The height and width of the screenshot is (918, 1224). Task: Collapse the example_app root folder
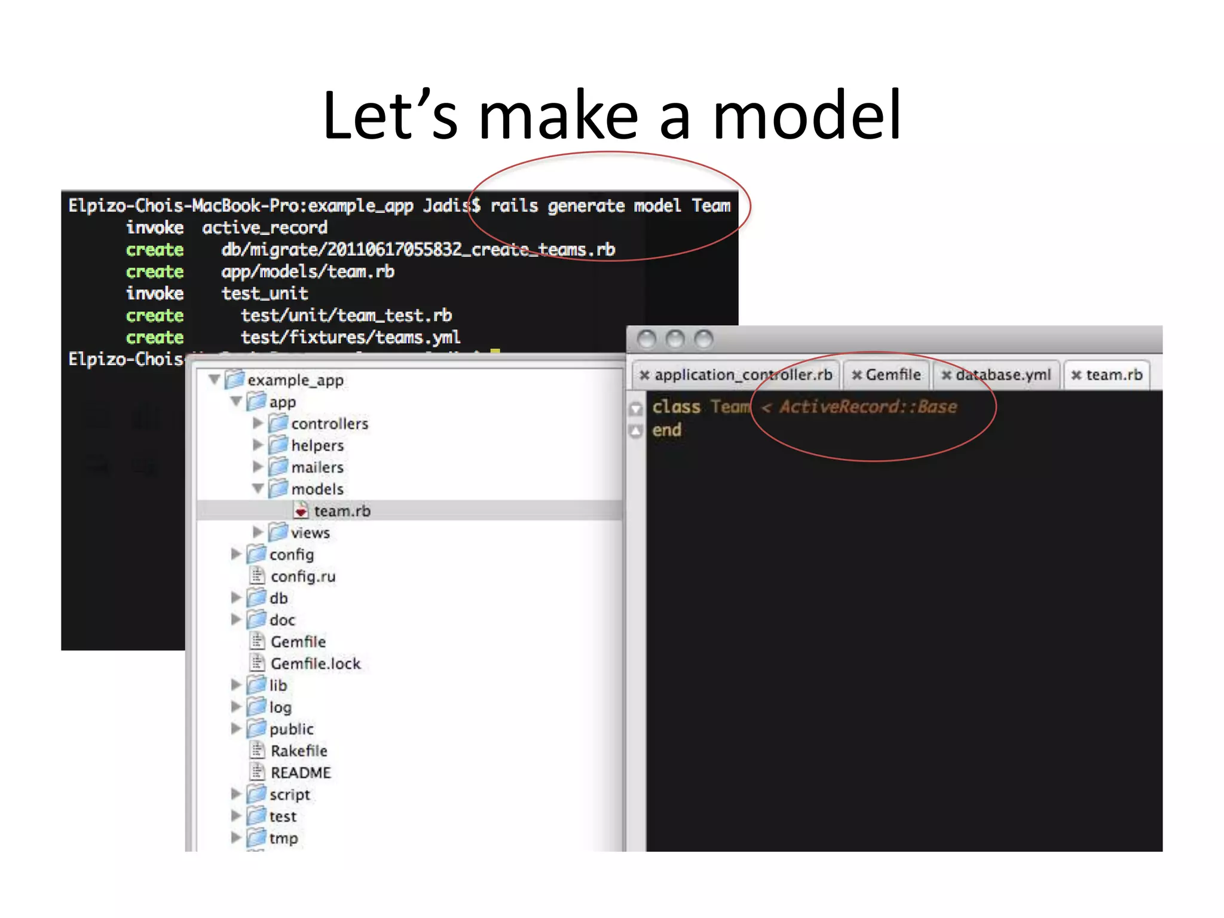point(215,379)
